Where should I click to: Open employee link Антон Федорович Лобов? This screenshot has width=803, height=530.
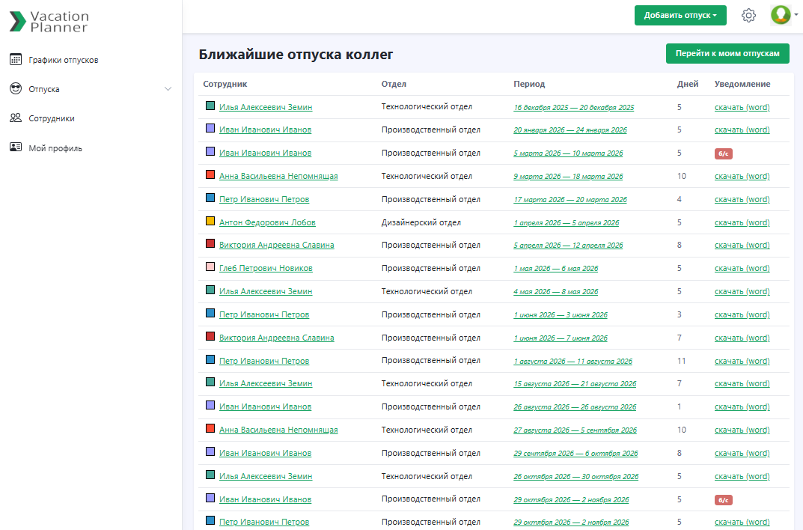267,222
